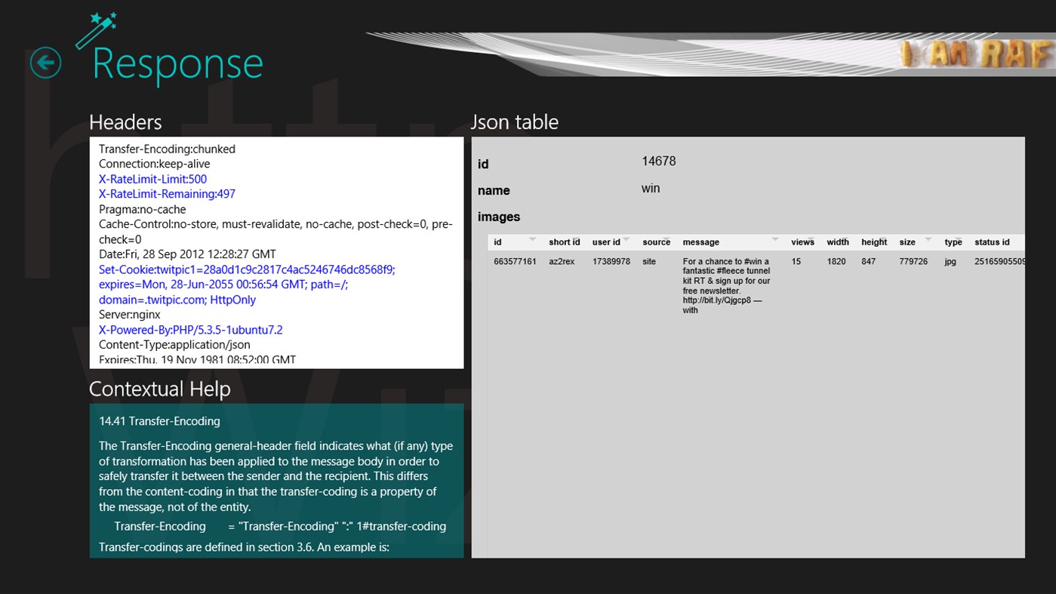Screen dimensions: 1056x594
Task: Click the Headers section heading
Action: tap(125, 122)
